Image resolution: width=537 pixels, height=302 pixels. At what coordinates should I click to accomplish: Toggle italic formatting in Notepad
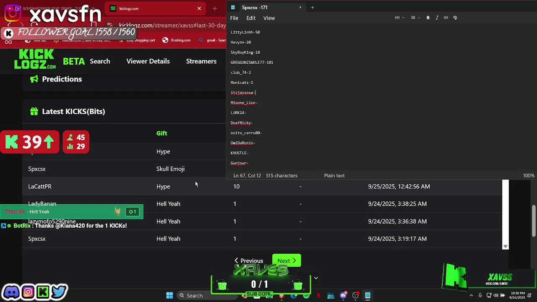coord(437,18)
